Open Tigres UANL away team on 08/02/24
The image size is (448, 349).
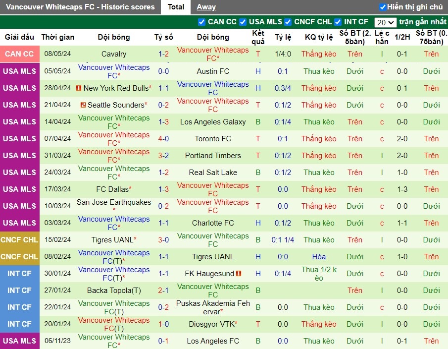pos(213,257)
